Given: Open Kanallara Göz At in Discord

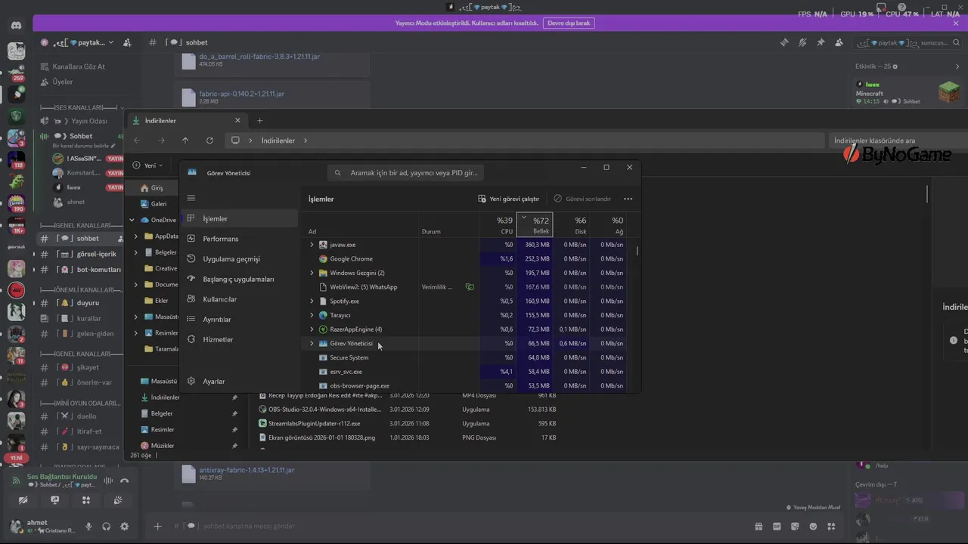Looking at the screenshot, I should click(x=79, y=66).
